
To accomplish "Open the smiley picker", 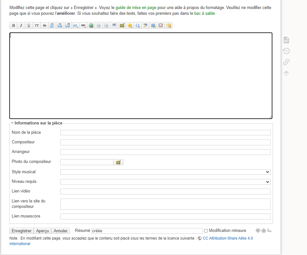I will point(130,25).
